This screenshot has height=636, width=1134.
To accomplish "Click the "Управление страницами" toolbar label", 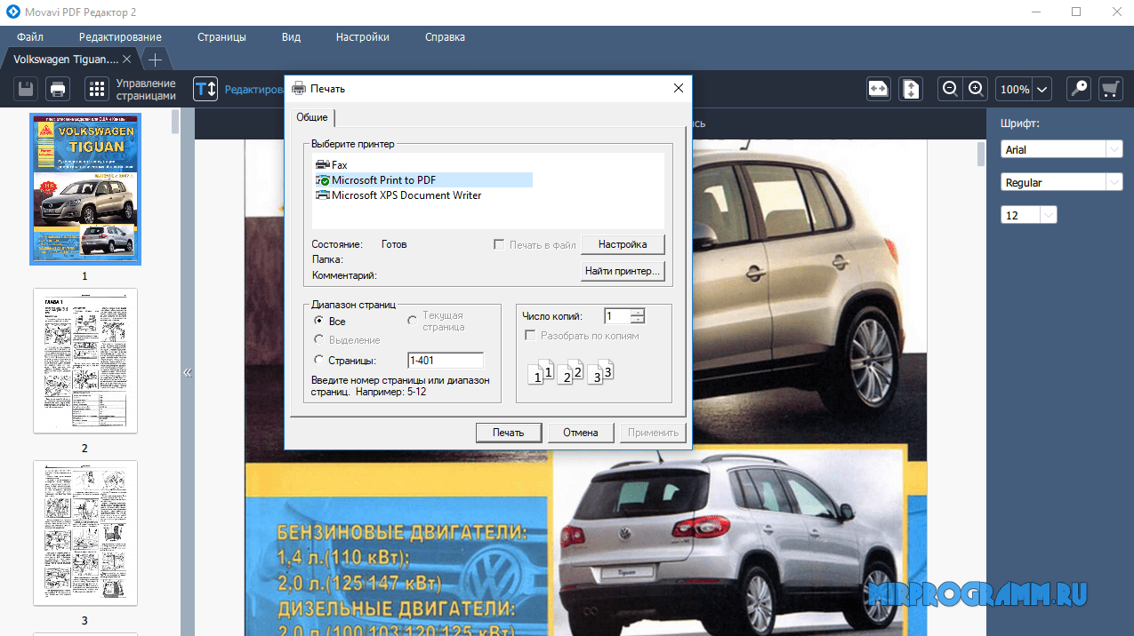I will [x=146, y=89].
